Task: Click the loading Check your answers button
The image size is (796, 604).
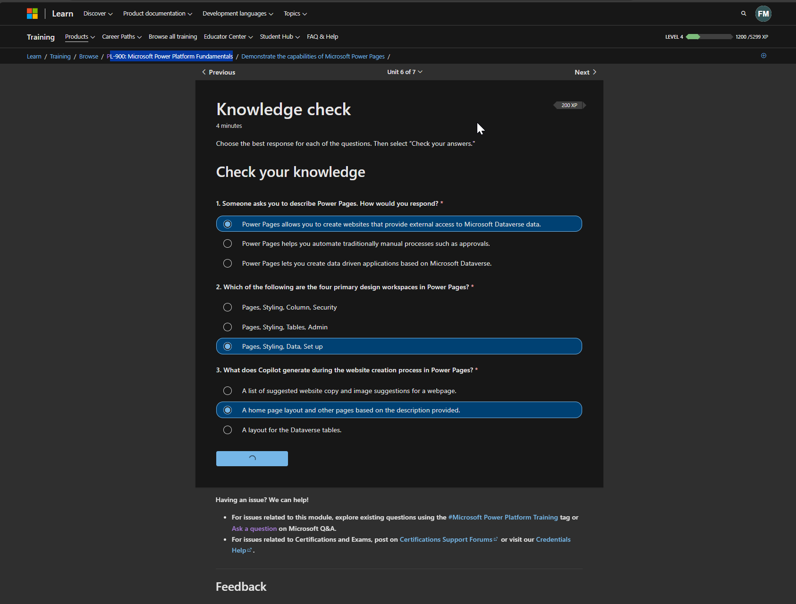Action: [x=252, y=459]
